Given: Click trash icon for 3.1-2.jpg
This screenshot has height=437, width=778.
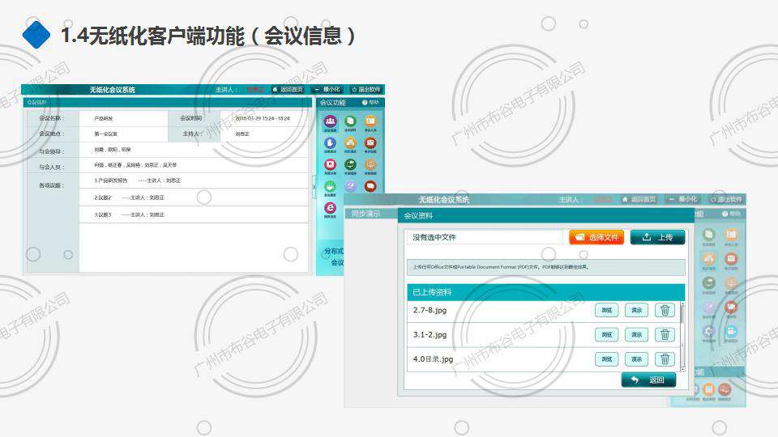Looking at the screenshot, I should point(665,334).
